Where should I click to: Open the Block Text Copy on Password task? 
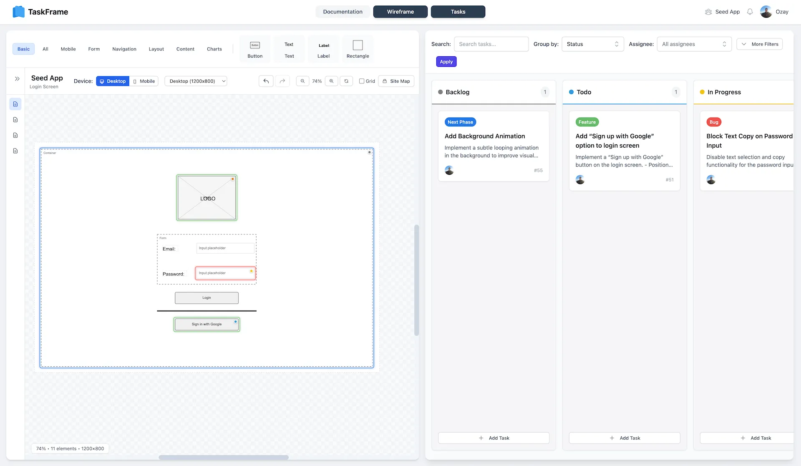click(x=747, y=151)
